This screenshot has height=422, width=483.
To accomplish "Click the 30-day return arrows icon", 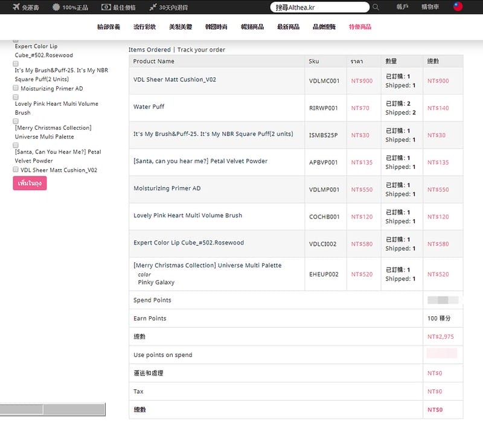I will (152, 7).
